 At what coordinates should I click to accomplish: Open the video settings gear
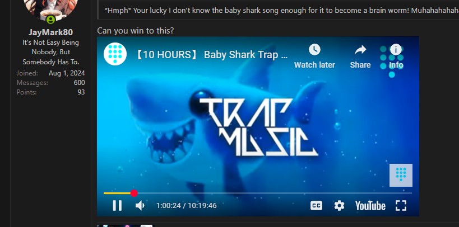pyautogui.click(x=339, y=206)
